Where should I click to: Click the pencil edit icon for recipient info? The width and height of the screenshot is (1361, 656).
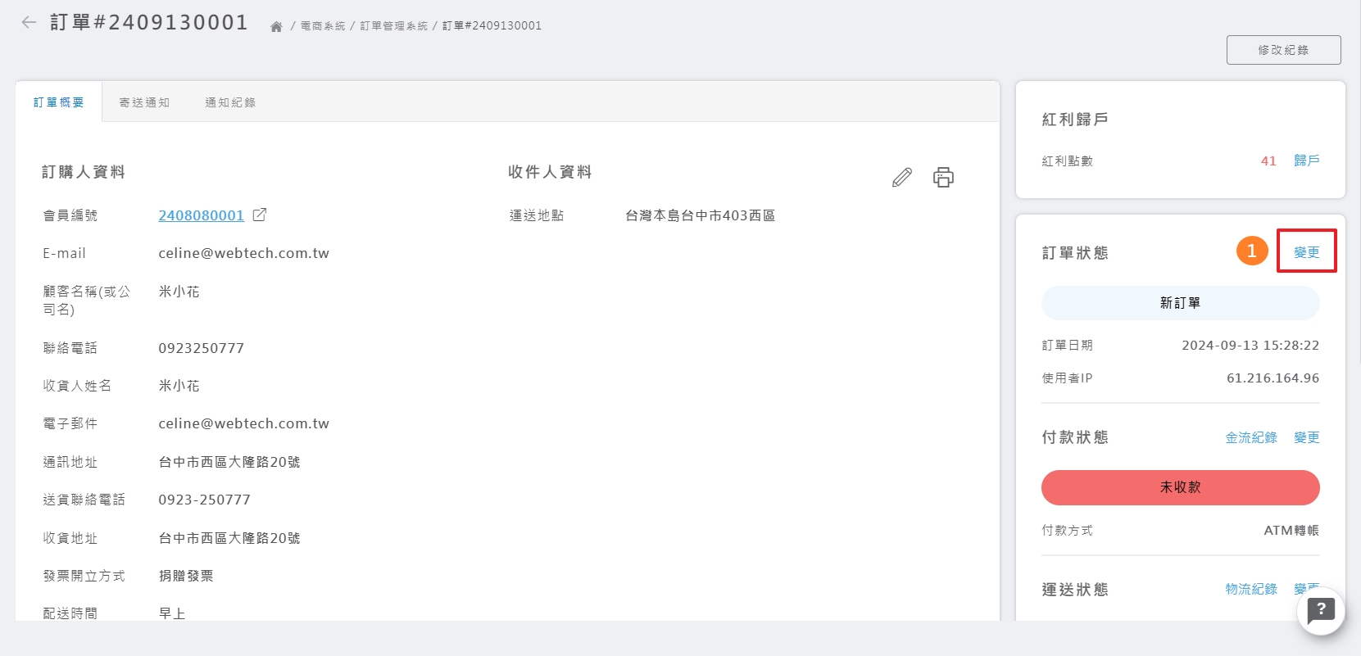pyautogui.click(x=901, y=178)
